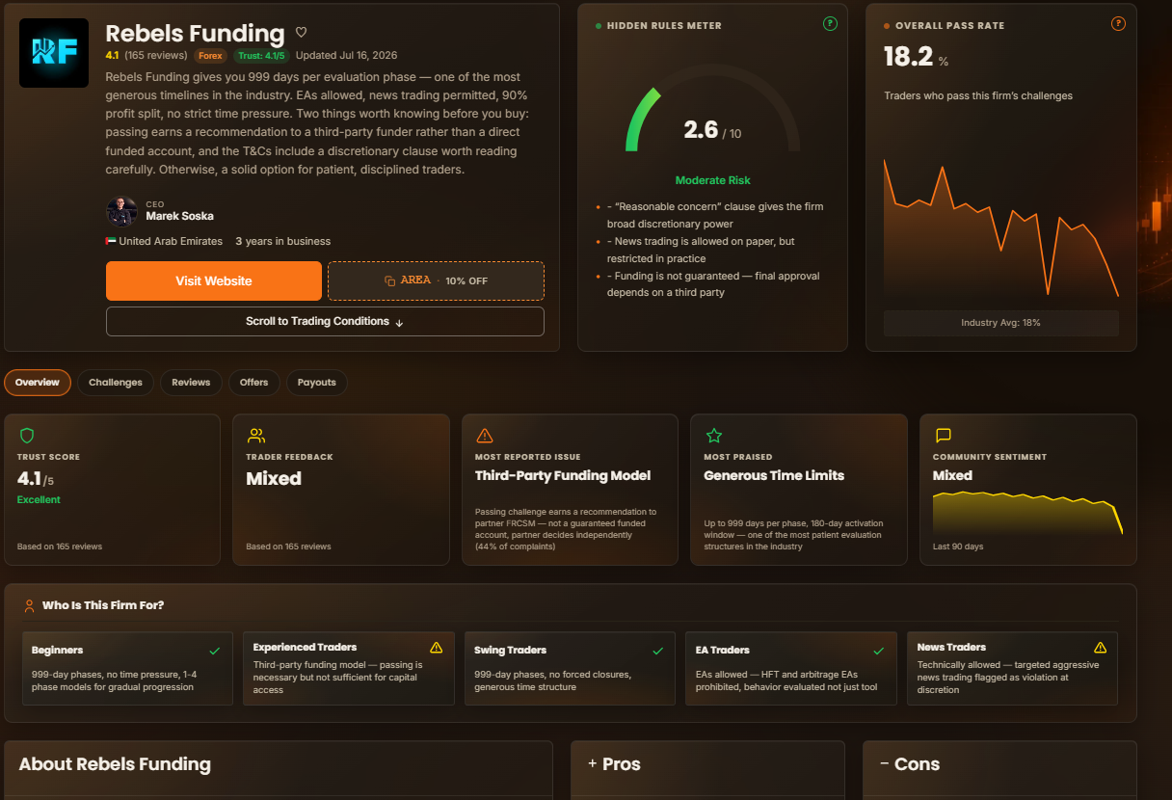
Task: Click the Beginners card title
Action: (57, 651)
